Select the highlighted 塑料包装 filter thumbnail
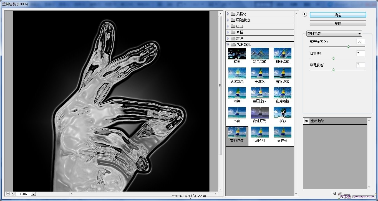The width and height of the screenshot is (378, 201). [x=237, y=132]
